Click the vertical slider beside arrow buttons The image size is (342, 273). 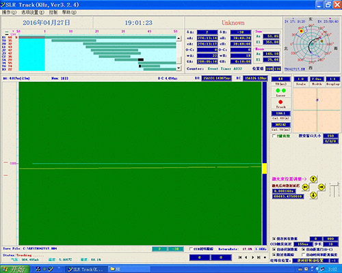[334, 190]
